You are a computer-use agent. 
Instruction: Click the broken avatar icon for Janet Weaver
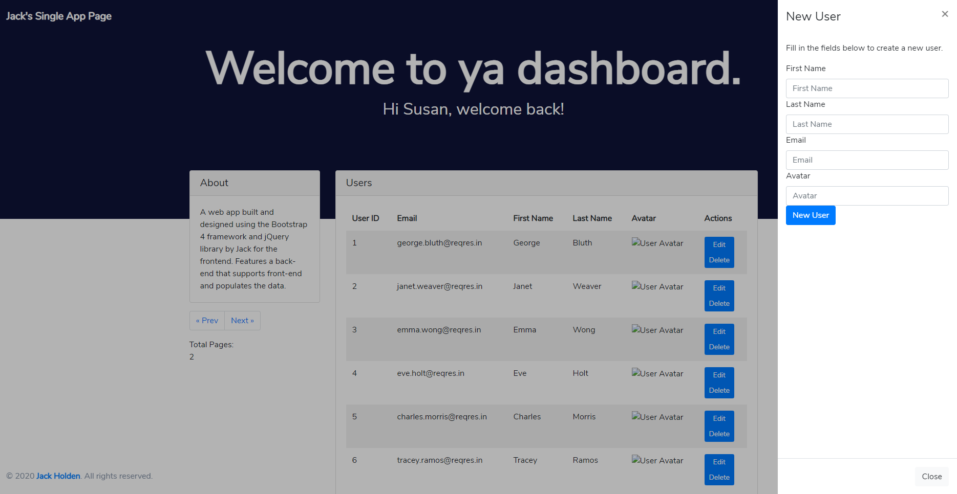pos(657,287)
